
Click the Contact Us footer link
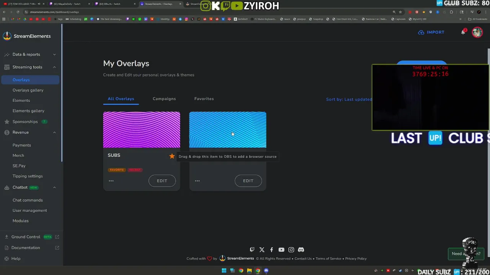click(303, 259)
